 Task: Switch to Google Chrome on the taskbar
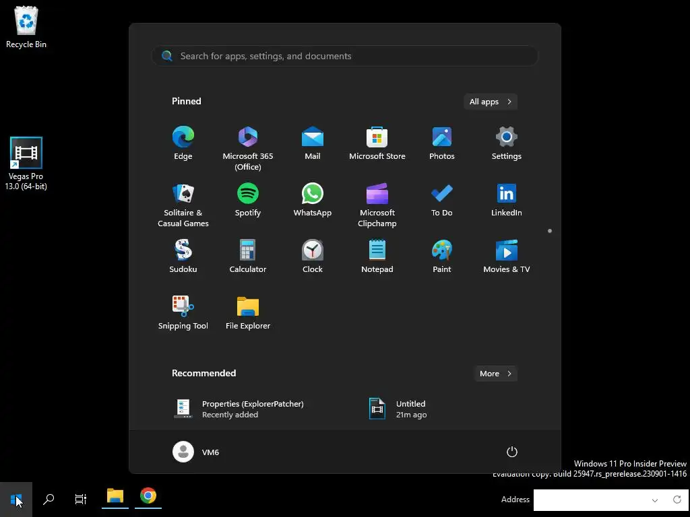tap(148, 497)
